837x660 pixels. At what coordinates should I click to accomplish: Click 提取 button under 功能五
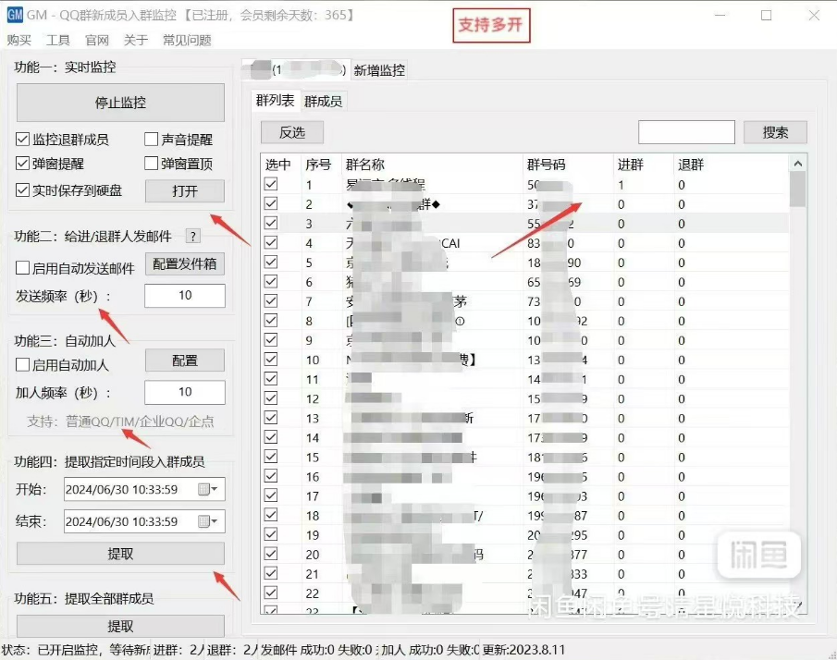click(x=120, y=626)
